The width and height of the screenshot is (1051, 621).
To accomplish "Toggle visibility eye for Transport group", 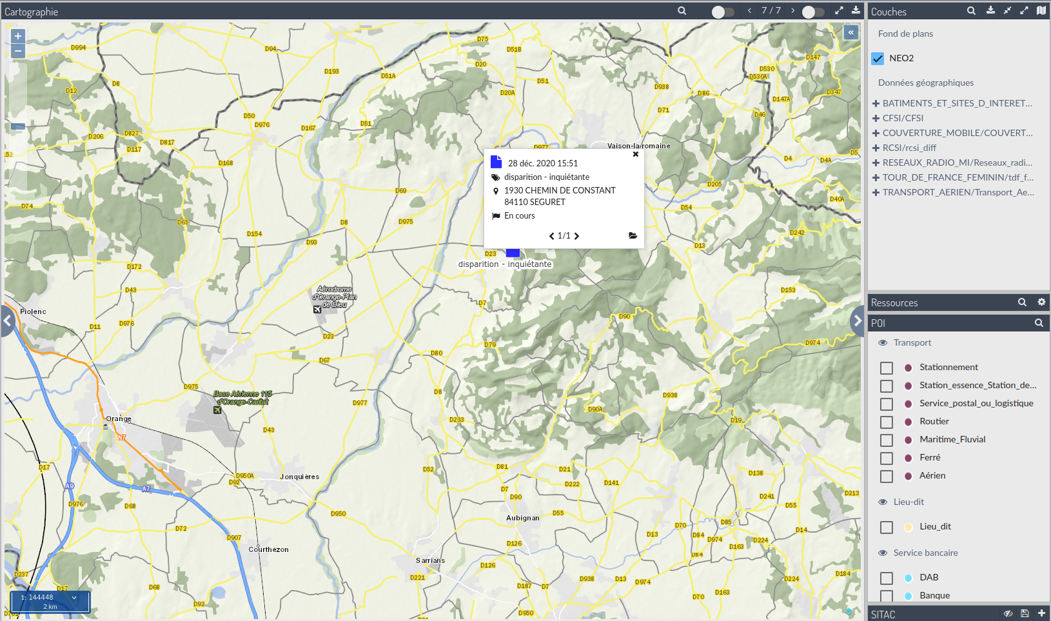I will (883, 343).
